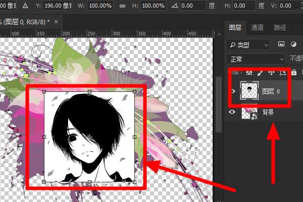The image size is (303, 202).
Task: Toggle relative positioning triangle icon
Action: (25, 6)
